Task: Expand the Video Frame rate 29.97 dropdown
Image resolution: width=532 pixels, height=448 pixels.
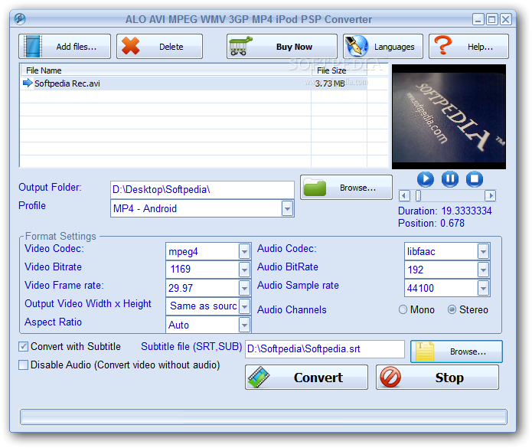Action: (x=244, y=288)
